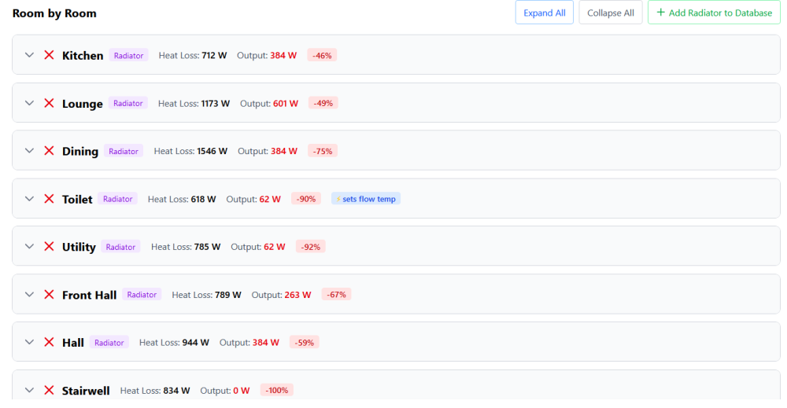Screen dimensions: 787x408
Task: Click the Radiator tag on Front Hall
Action: pos(142,295)
